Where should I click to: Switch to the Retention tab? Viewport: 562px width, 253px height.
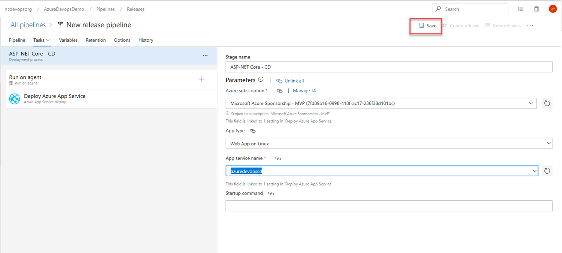pyautogui.click(x=96, y=40)
